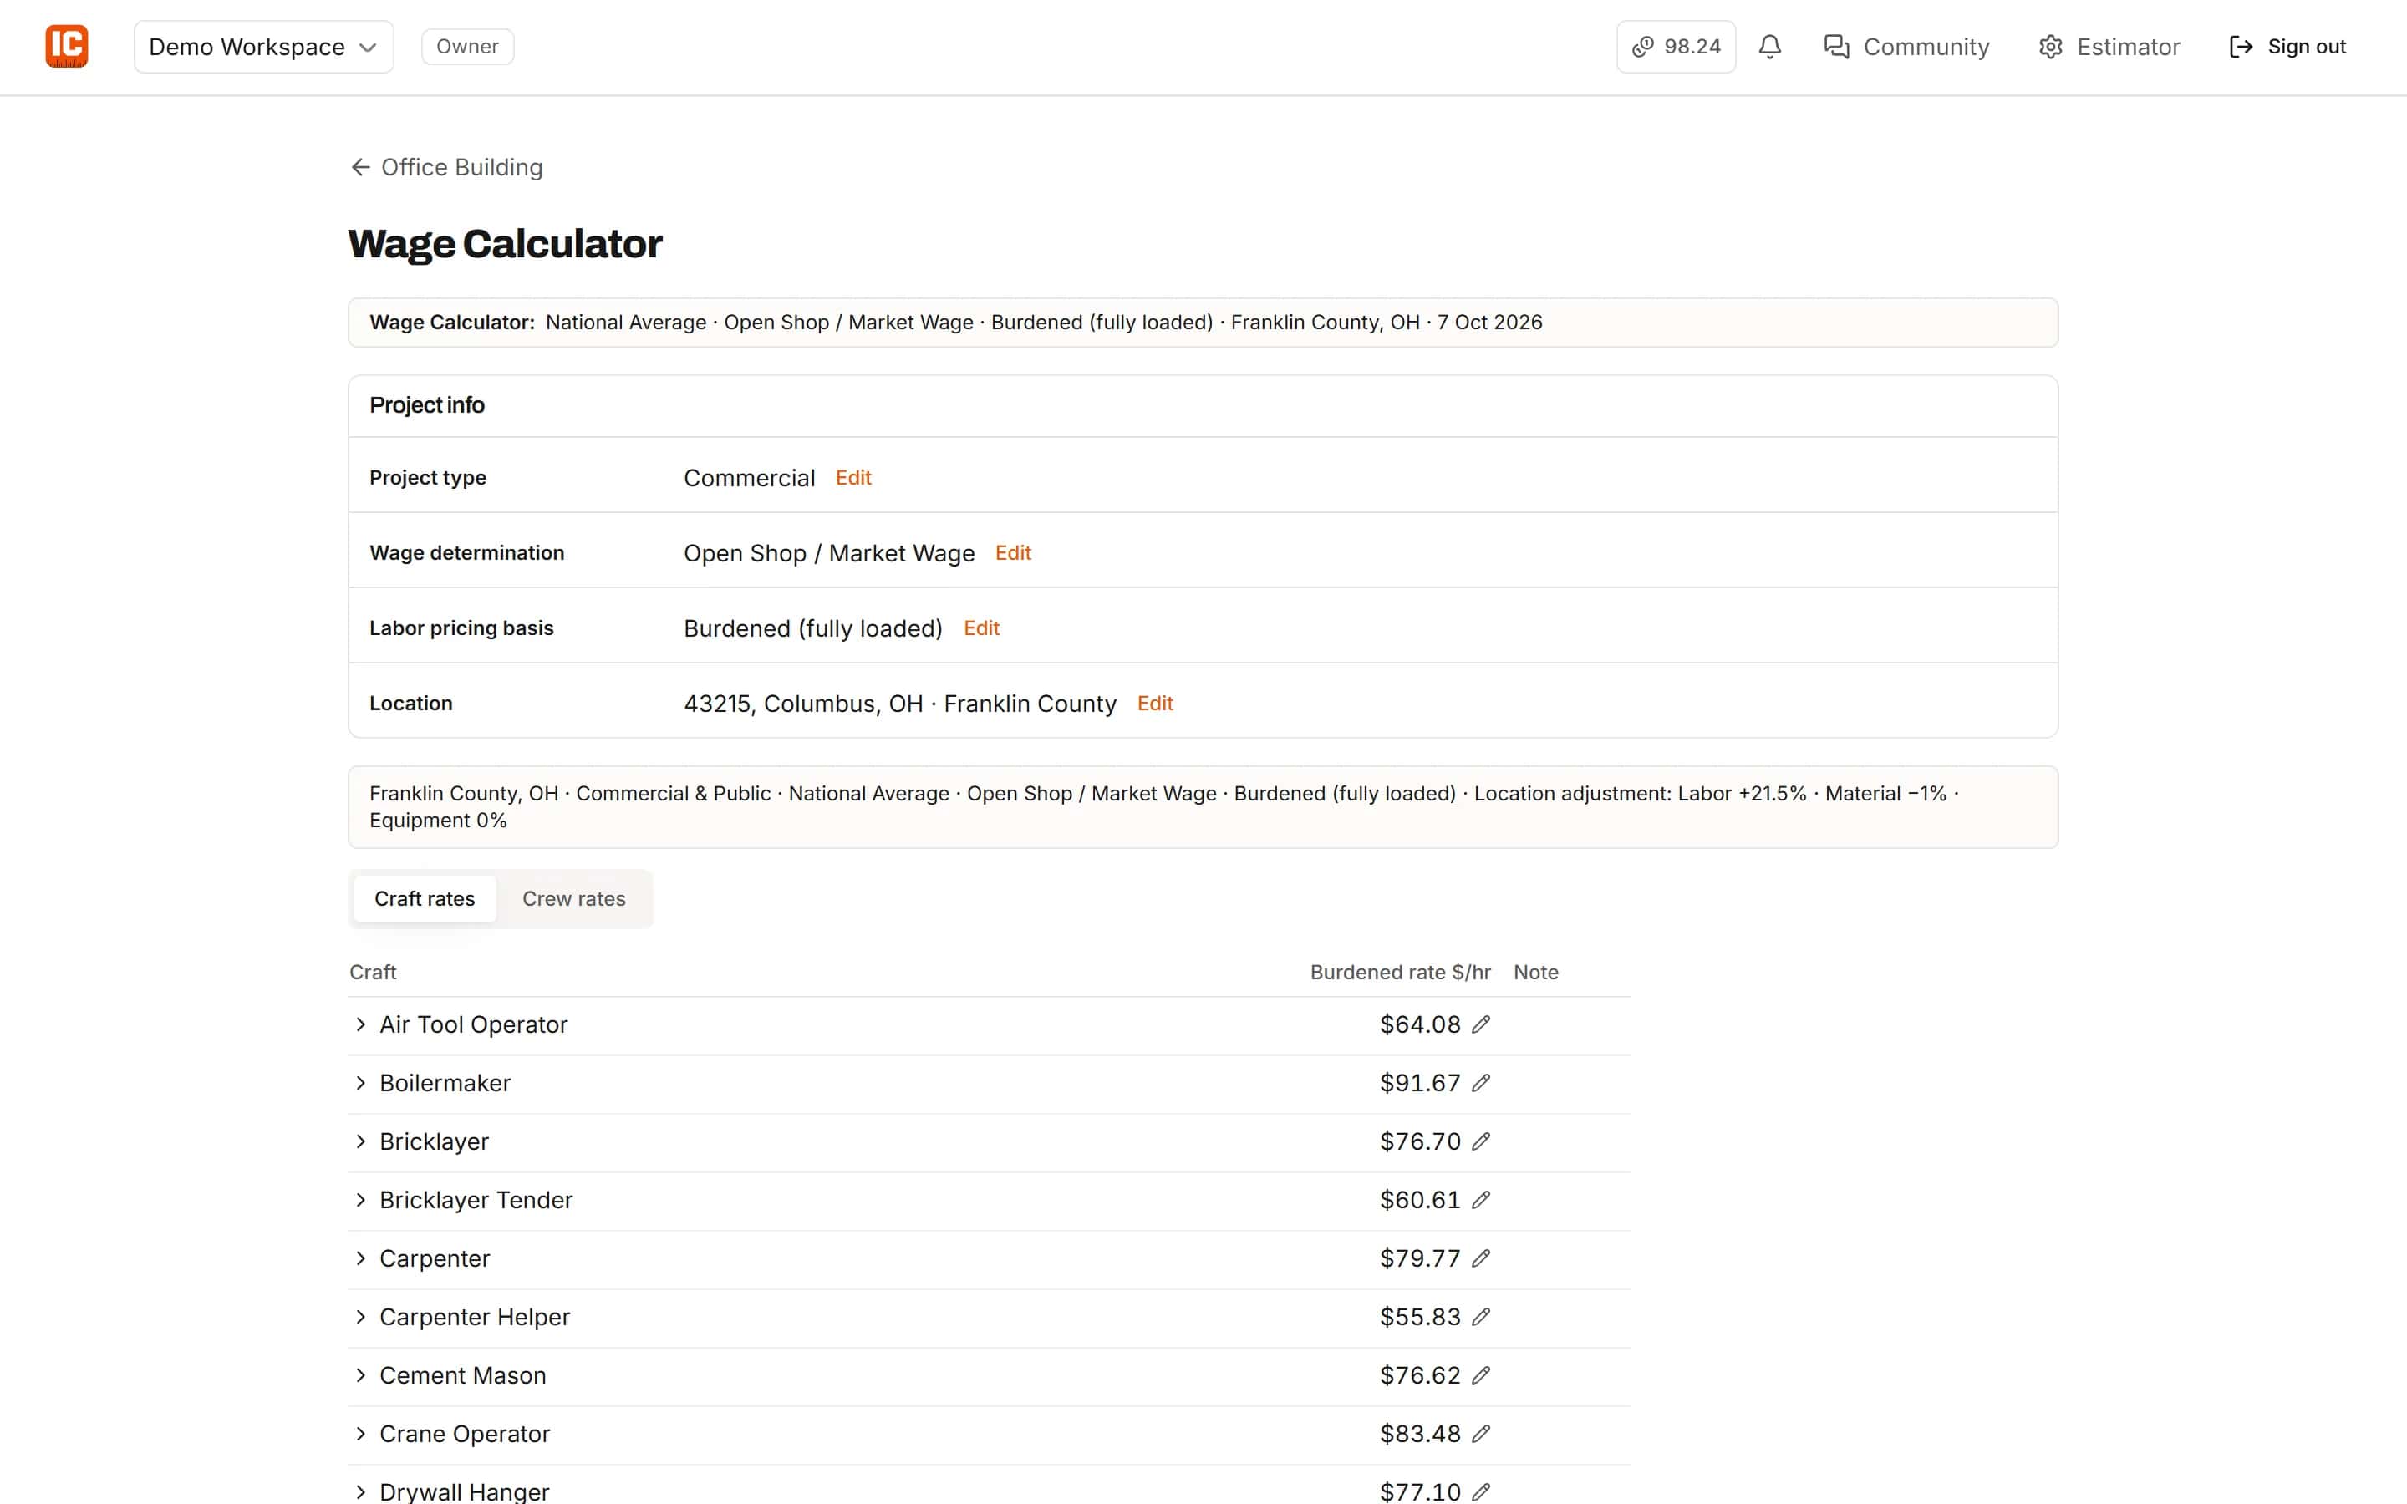The image size is (2407, 1504).
Task: Expand the Carpenter Helper row
Action: (x=360, y=1317)
